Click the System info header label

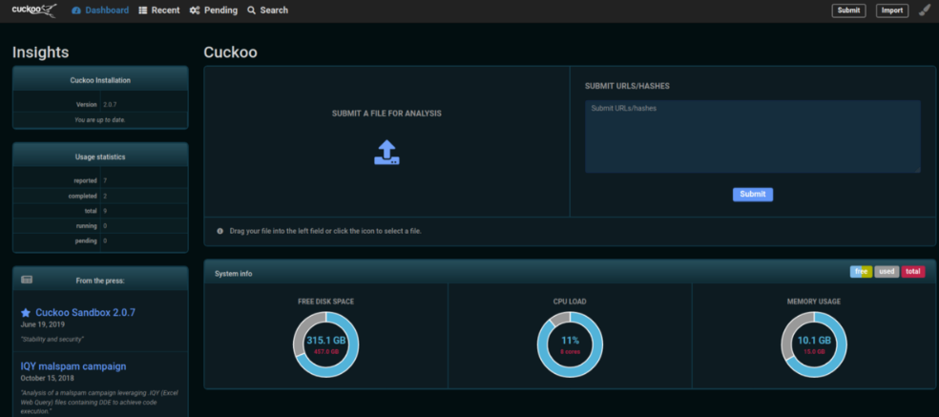click(x=234, y=273)
